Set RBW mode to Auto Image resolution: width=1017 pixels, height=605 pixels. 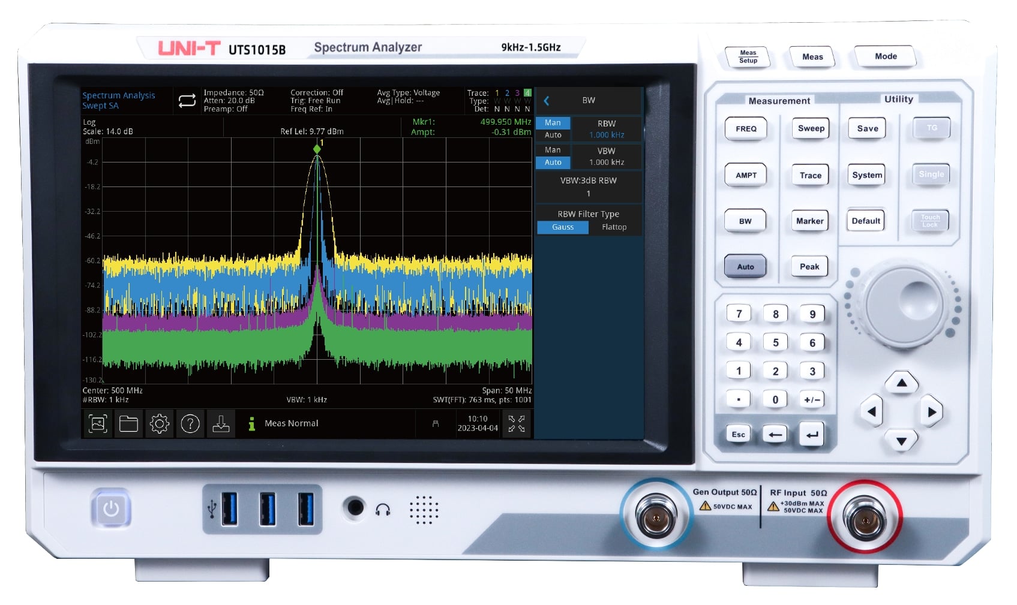553,135
